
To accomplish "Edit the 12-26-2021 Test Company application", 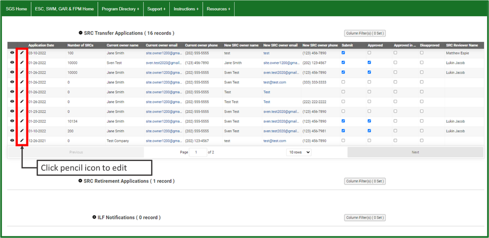I will coord(22,140).
